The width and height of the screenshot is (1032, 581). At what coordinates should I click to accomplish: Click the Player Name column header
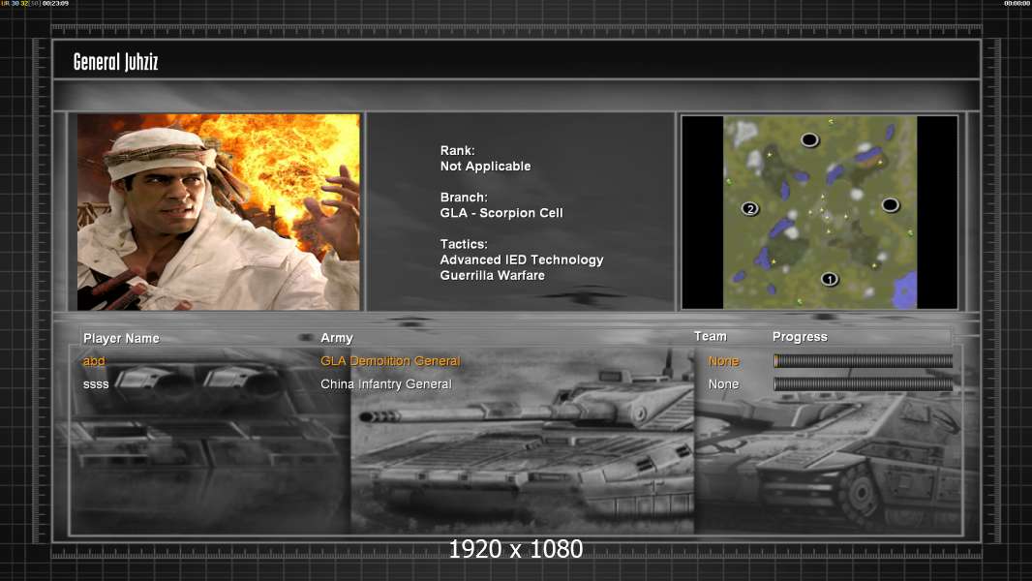click(x=121, y=338)
